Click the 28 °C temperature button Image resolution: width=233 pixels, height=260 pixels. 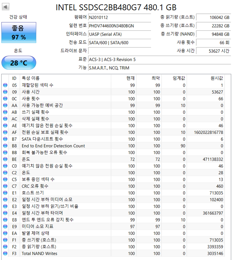coord(19,63)
